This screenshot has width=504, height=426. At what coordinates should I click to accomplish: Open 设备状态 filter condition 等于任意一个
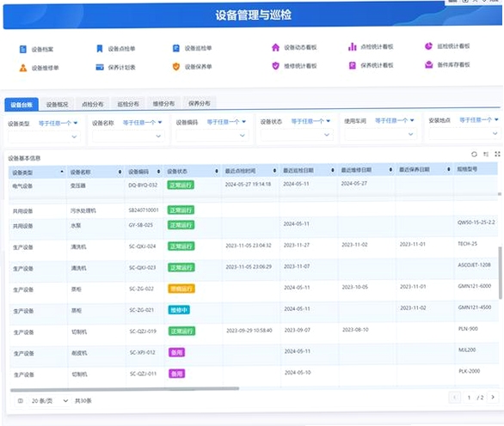310,121
